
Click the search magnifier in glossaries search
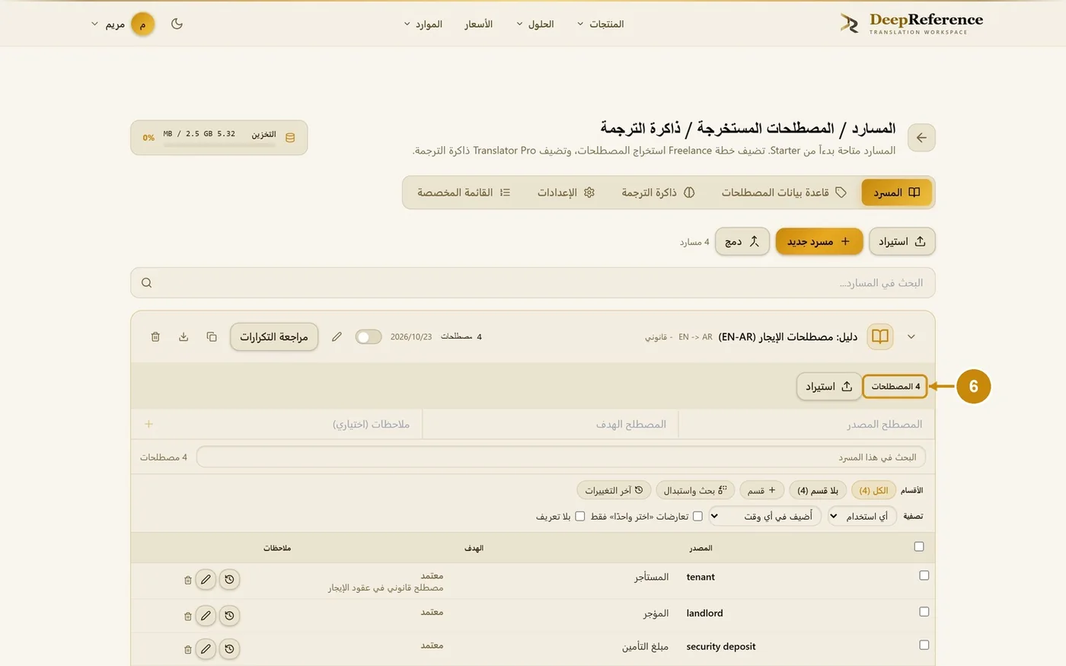(146, 282)
